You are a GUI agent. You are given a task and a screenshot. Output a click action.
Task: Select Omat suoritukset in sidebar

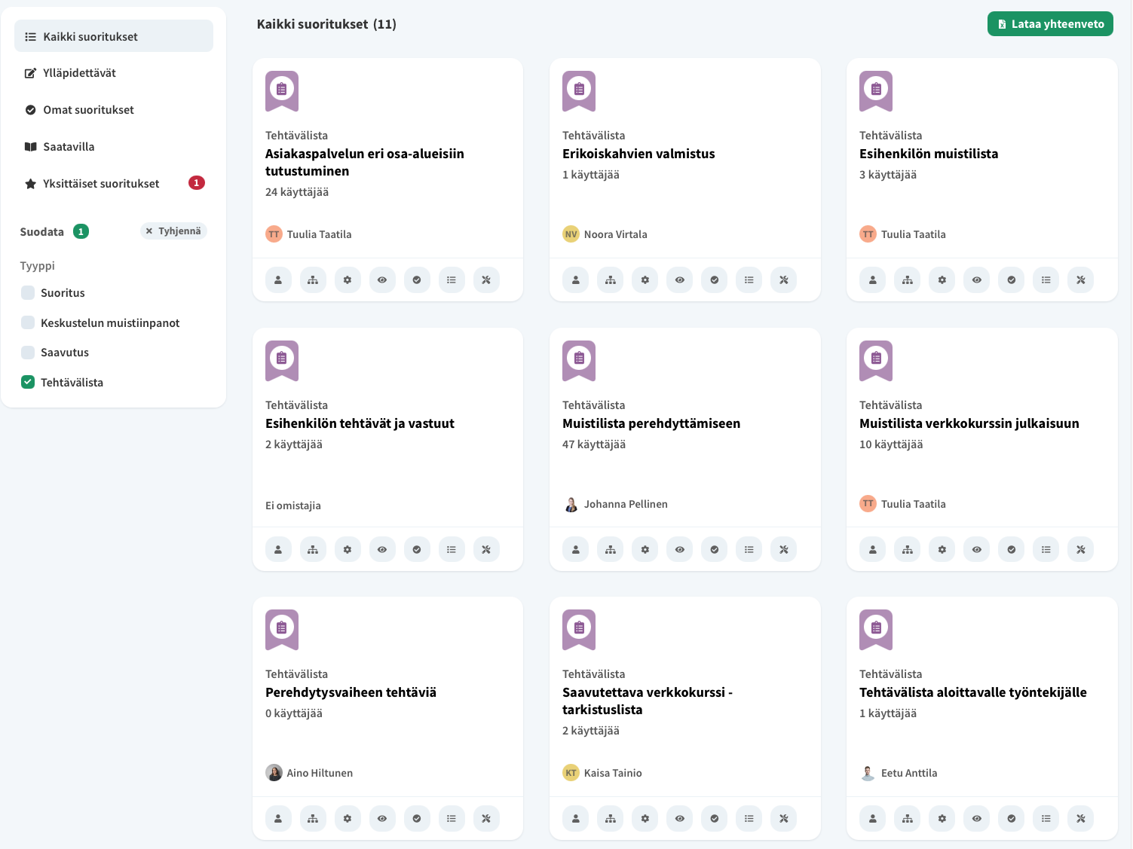pos(88,110)
